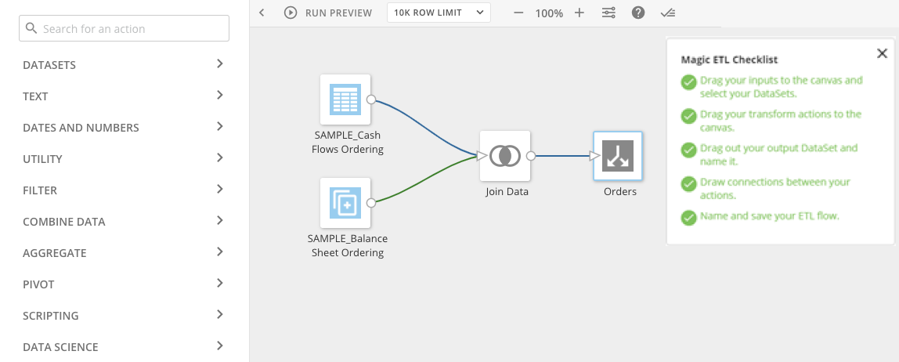Image resolution: width=899 pixels, height=362 pixels.
Task: Click the SAMPLE_Cash Flows Ordering input node
Action: 345,100
